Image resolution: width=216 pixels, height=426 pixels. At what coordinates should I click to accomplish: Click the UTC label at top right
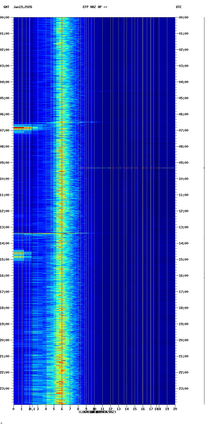pos(179,7)
